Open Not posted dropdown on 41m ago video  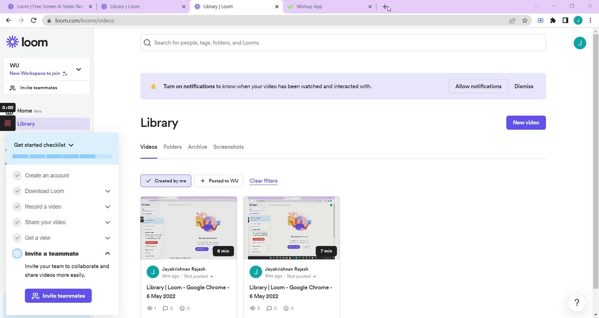(302, 276)
